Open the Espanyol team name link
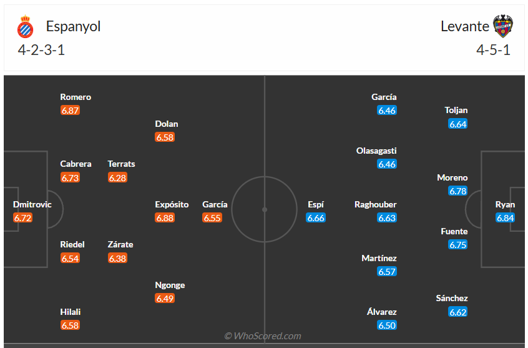Viewport: 528px width, 348px height. click(x=73, y=26)
